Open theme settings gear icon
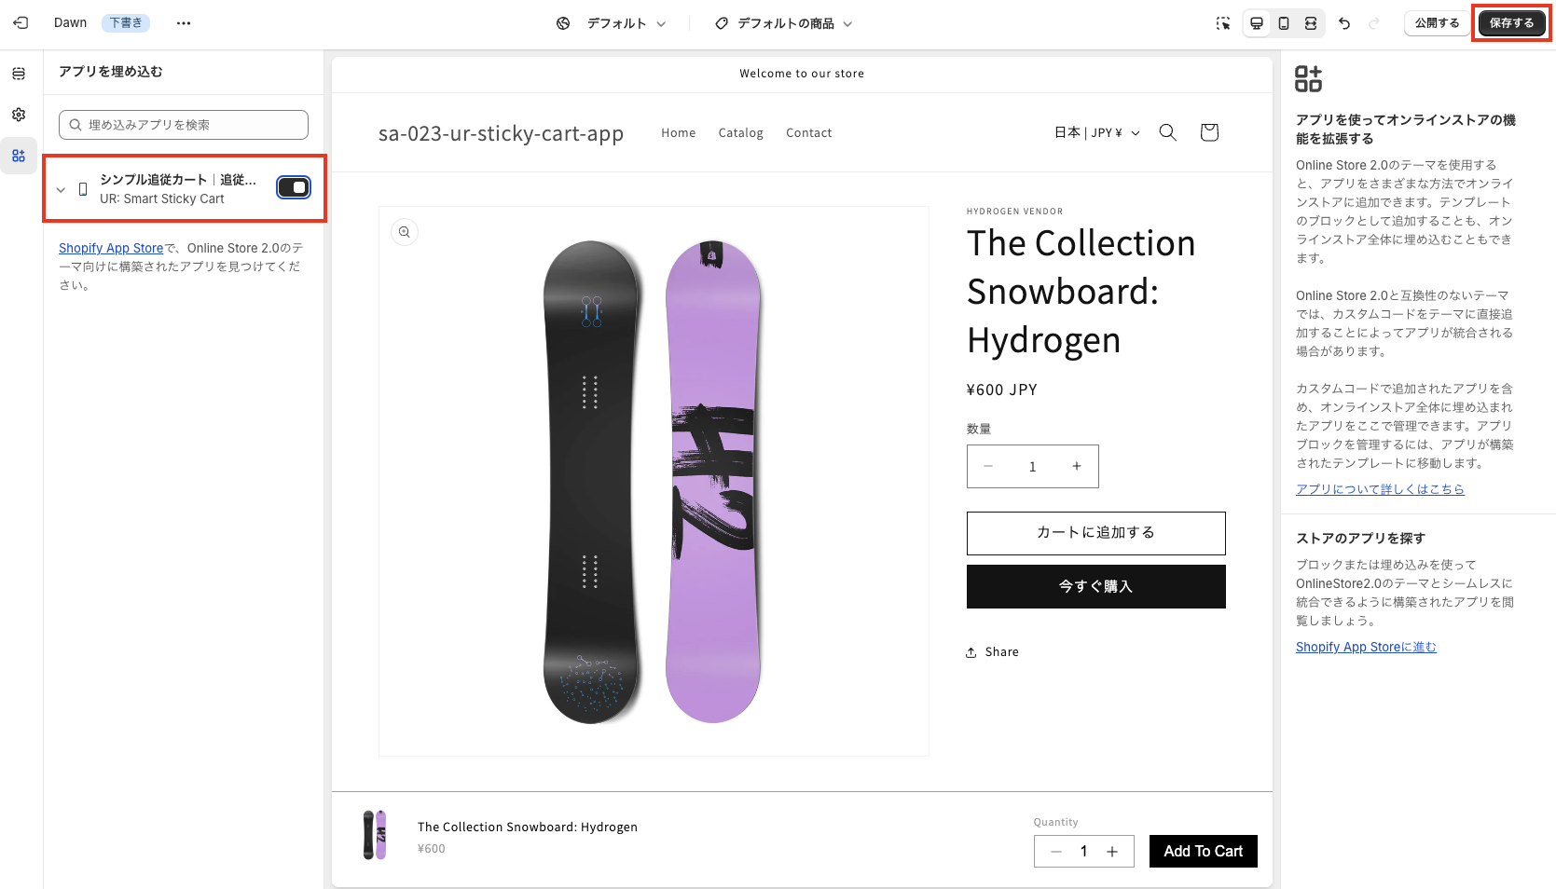The image size is (1556, 889). coord(19,115)
